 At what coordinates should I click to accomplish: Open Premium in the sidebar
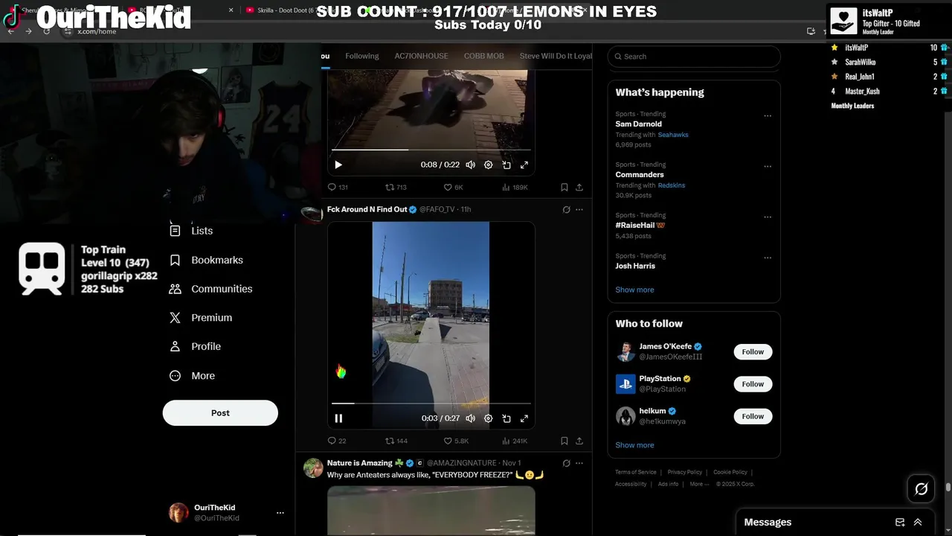pos(201,318)
